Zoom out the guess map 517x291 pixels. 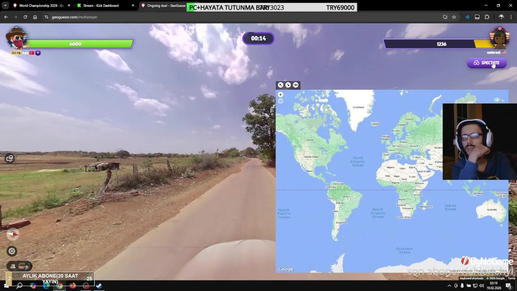point(280,100)
